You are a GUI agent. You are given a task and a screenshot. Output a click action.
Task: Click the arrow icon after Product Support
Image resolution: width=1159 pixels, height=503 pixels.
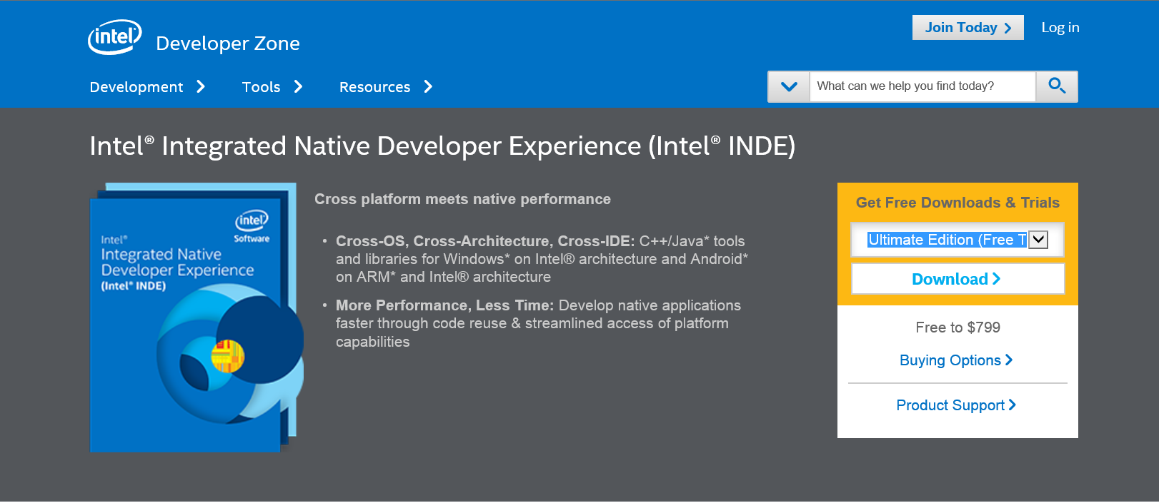click(x=1012, y=405)
